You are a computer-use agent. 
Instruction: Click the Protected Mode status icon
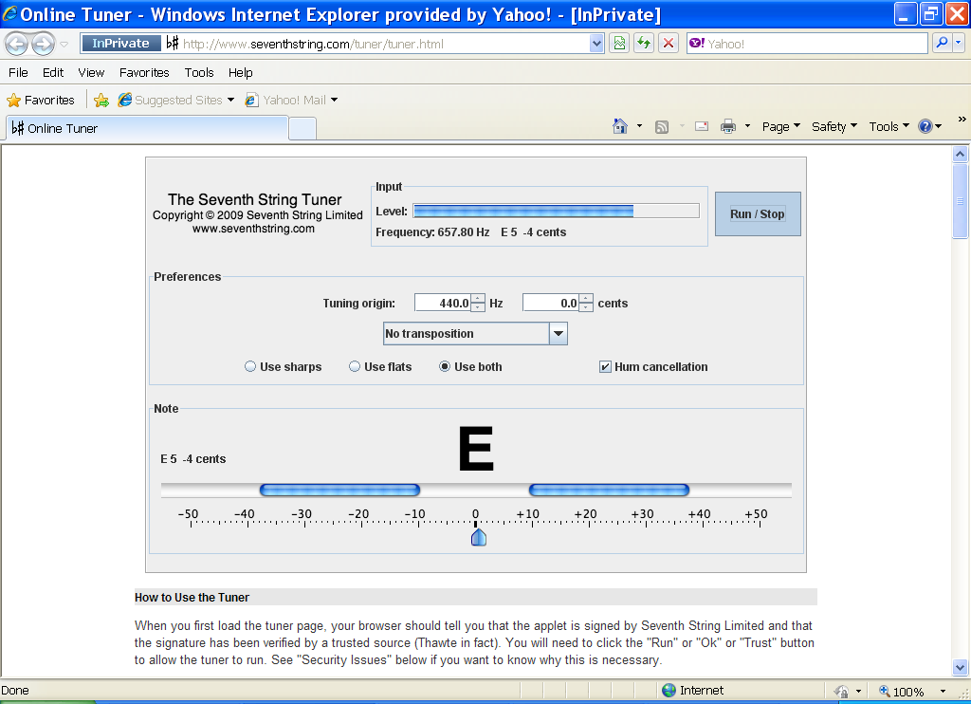841,691
